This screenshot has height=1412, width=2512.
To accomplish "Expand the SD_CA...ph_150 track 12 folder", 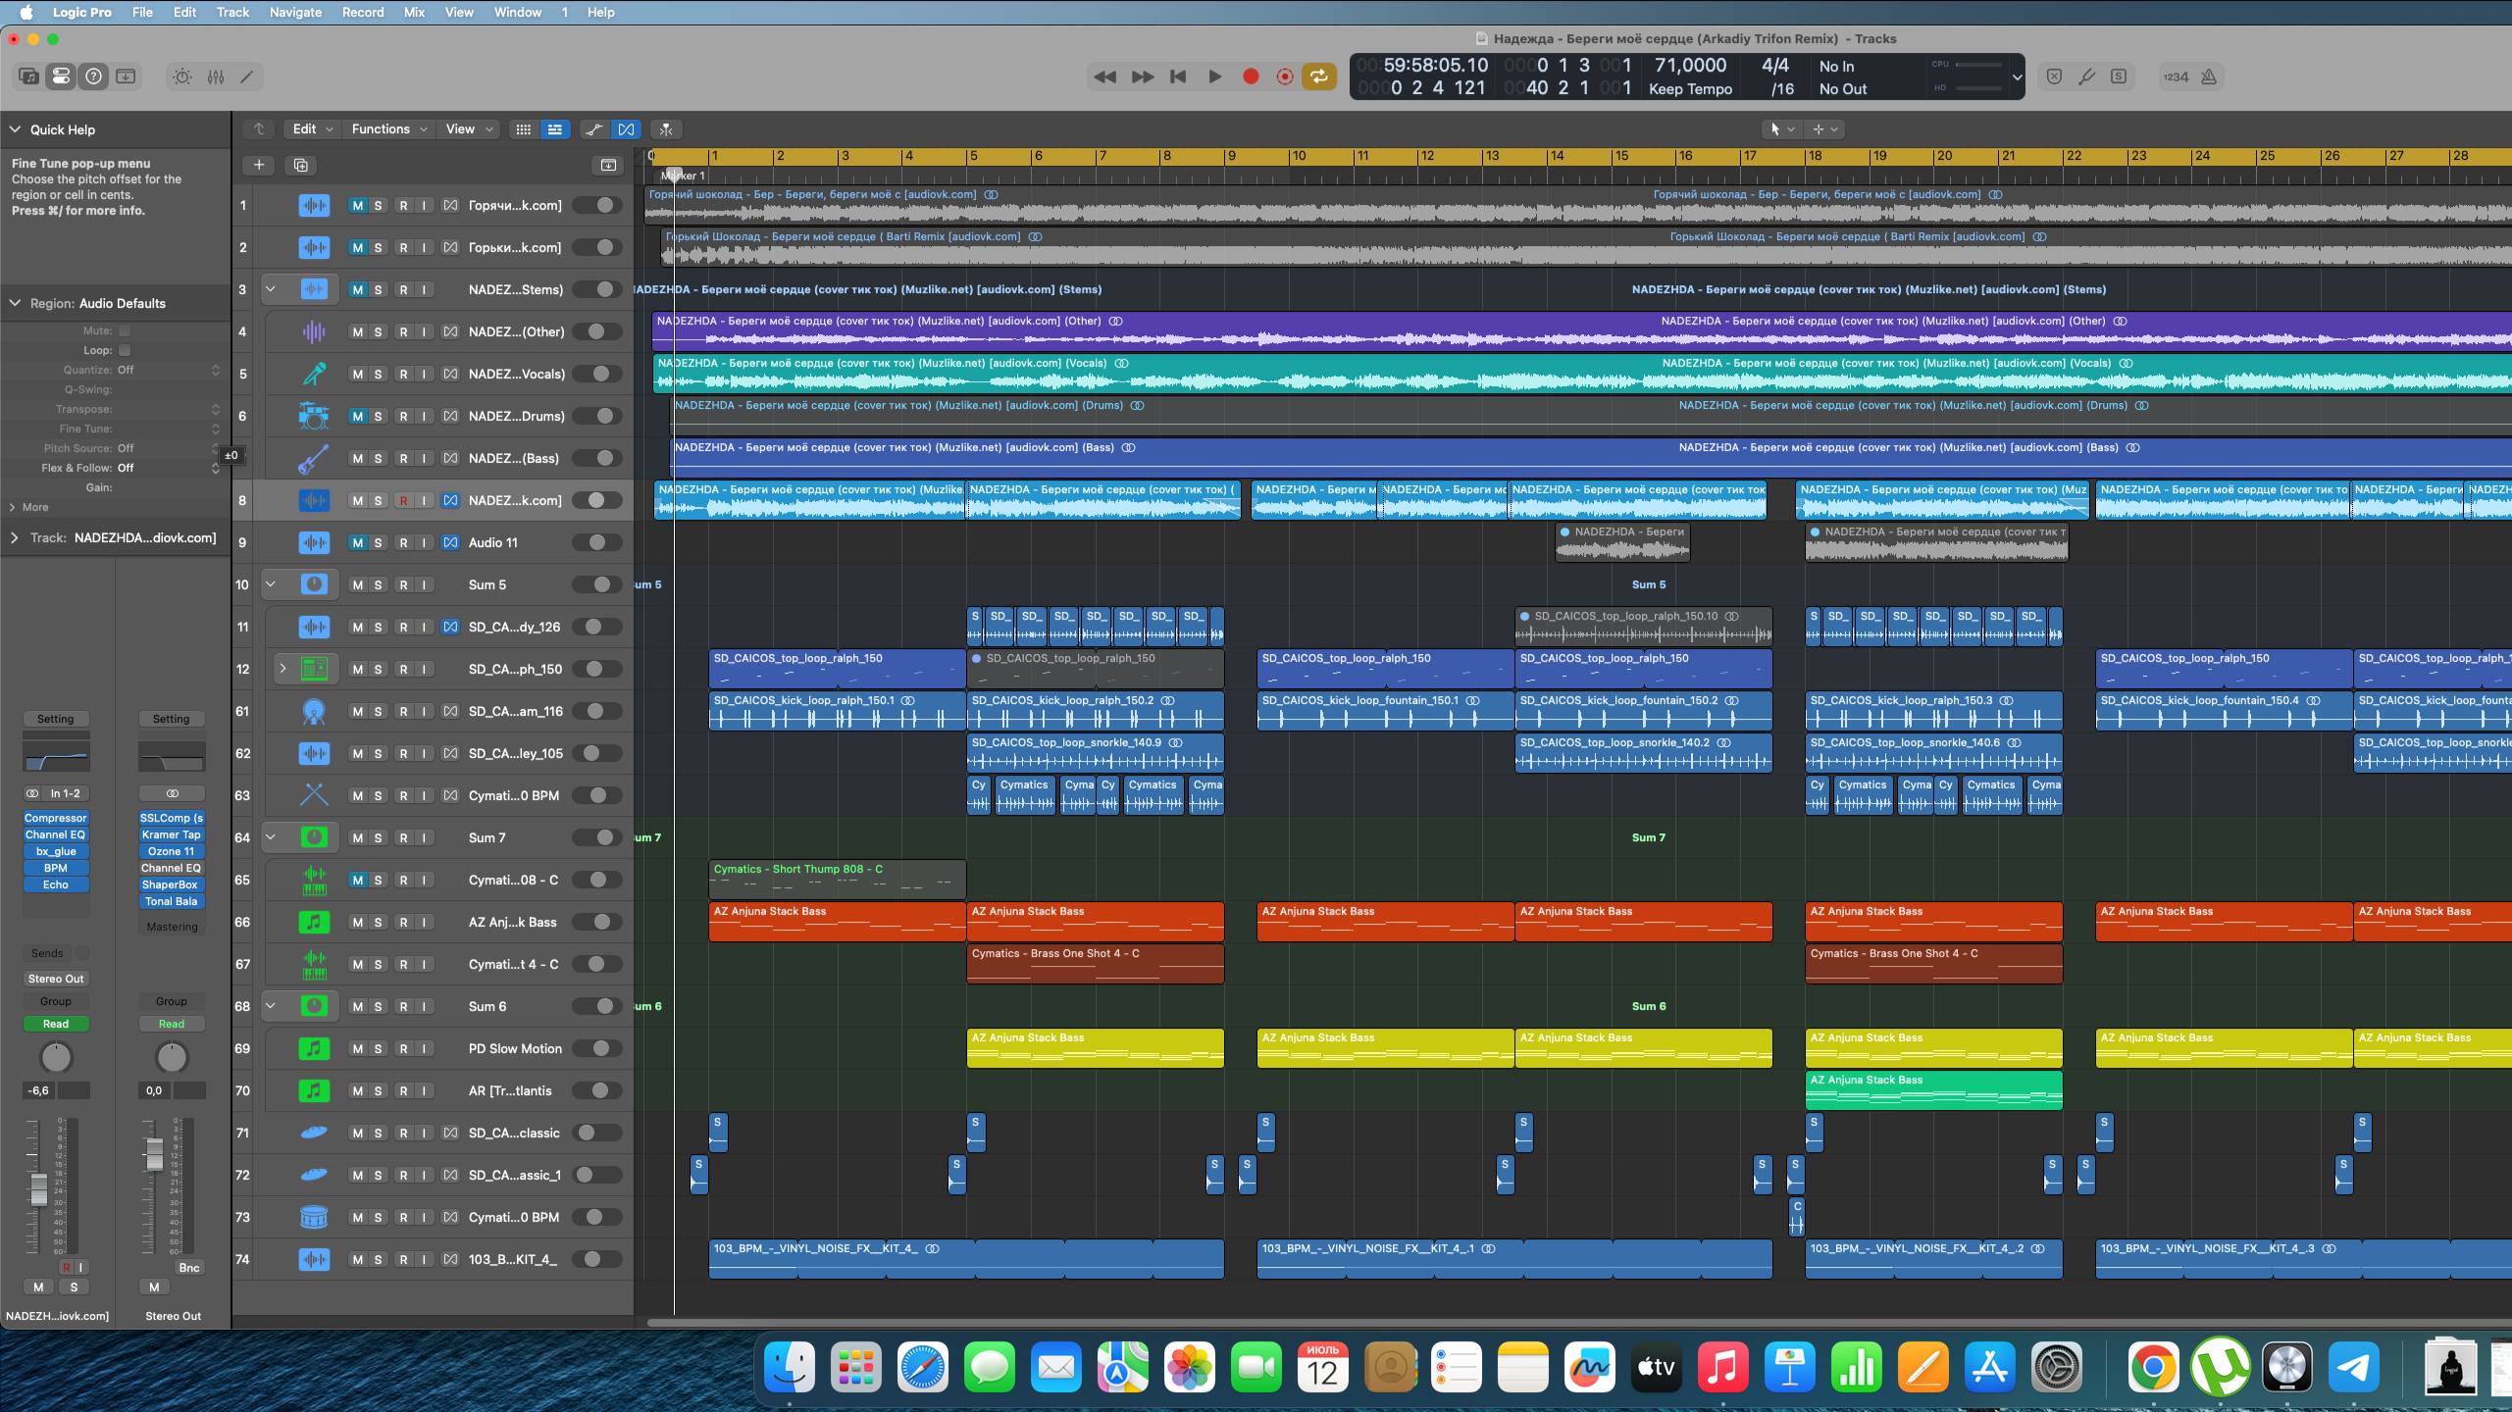I will 282,669.
